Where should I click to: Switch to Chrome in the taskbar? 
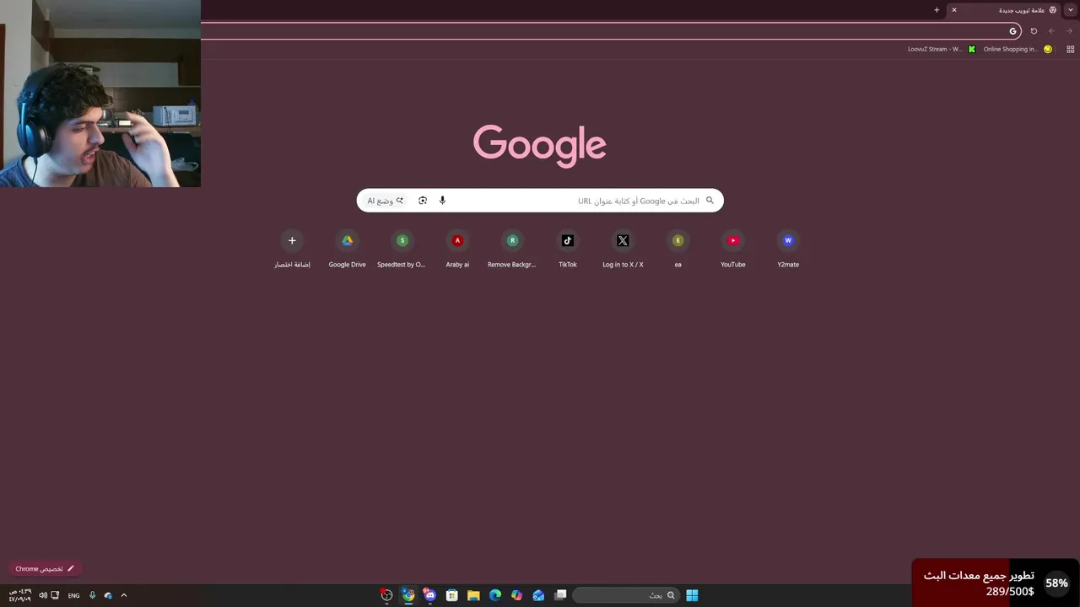pos(408,595)
